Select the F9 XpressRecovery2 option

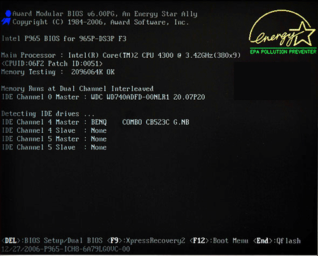pos(146,241)
